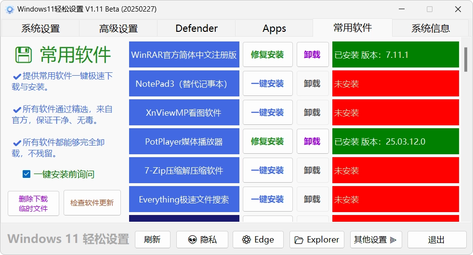Click 修复安装 for WinRAR

click(268, 54)
